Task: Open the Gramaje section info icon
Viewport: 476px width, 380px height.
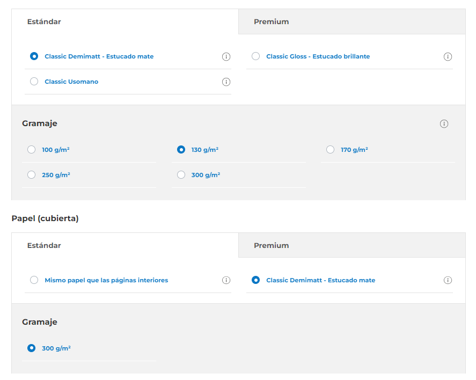Action: pos(444,124)
